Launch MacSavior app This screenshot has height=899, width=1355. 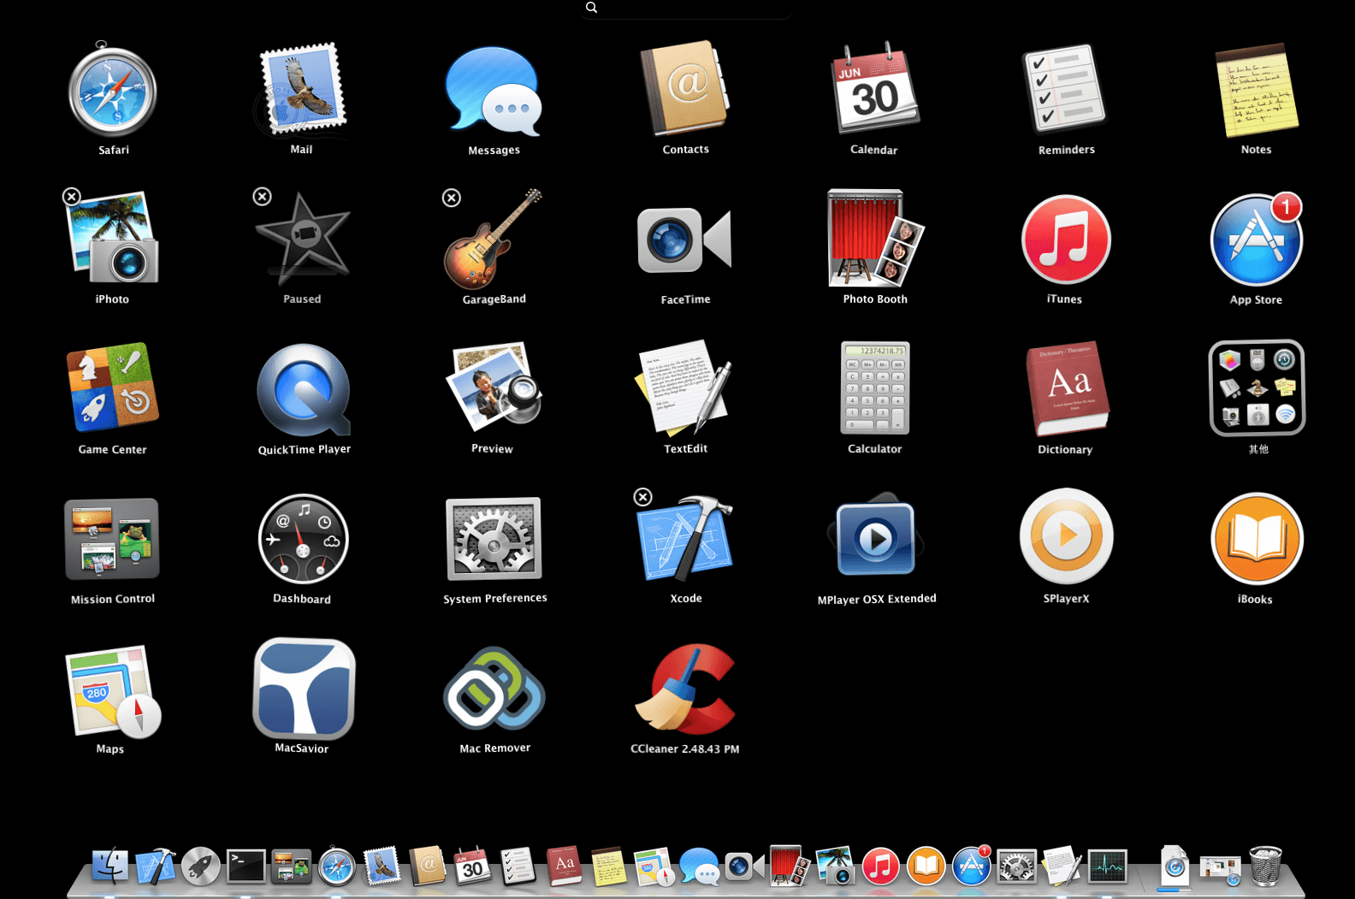[304, 688]
